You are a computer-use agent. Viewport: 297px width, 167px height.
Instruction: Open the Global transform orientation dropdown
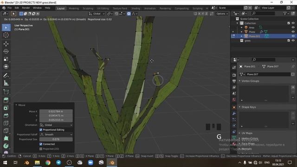click(x=97, y=13)
